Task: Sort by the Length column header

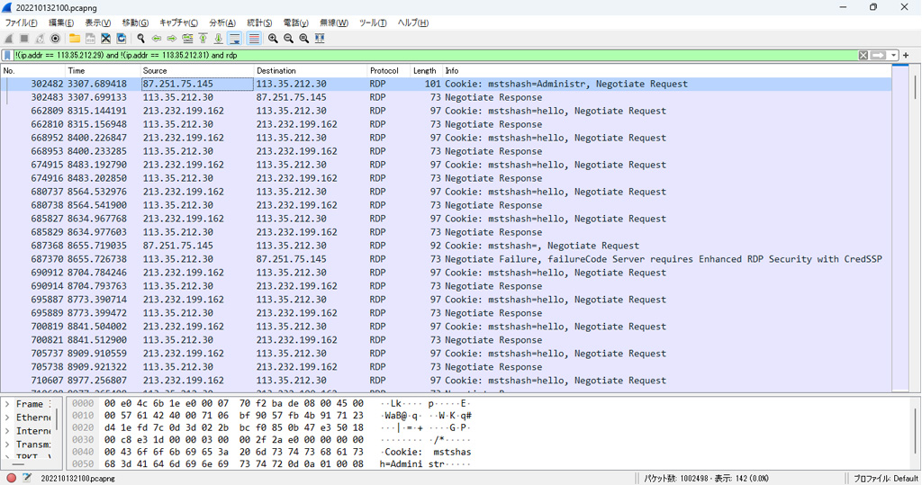Action: tap(425, 70)
